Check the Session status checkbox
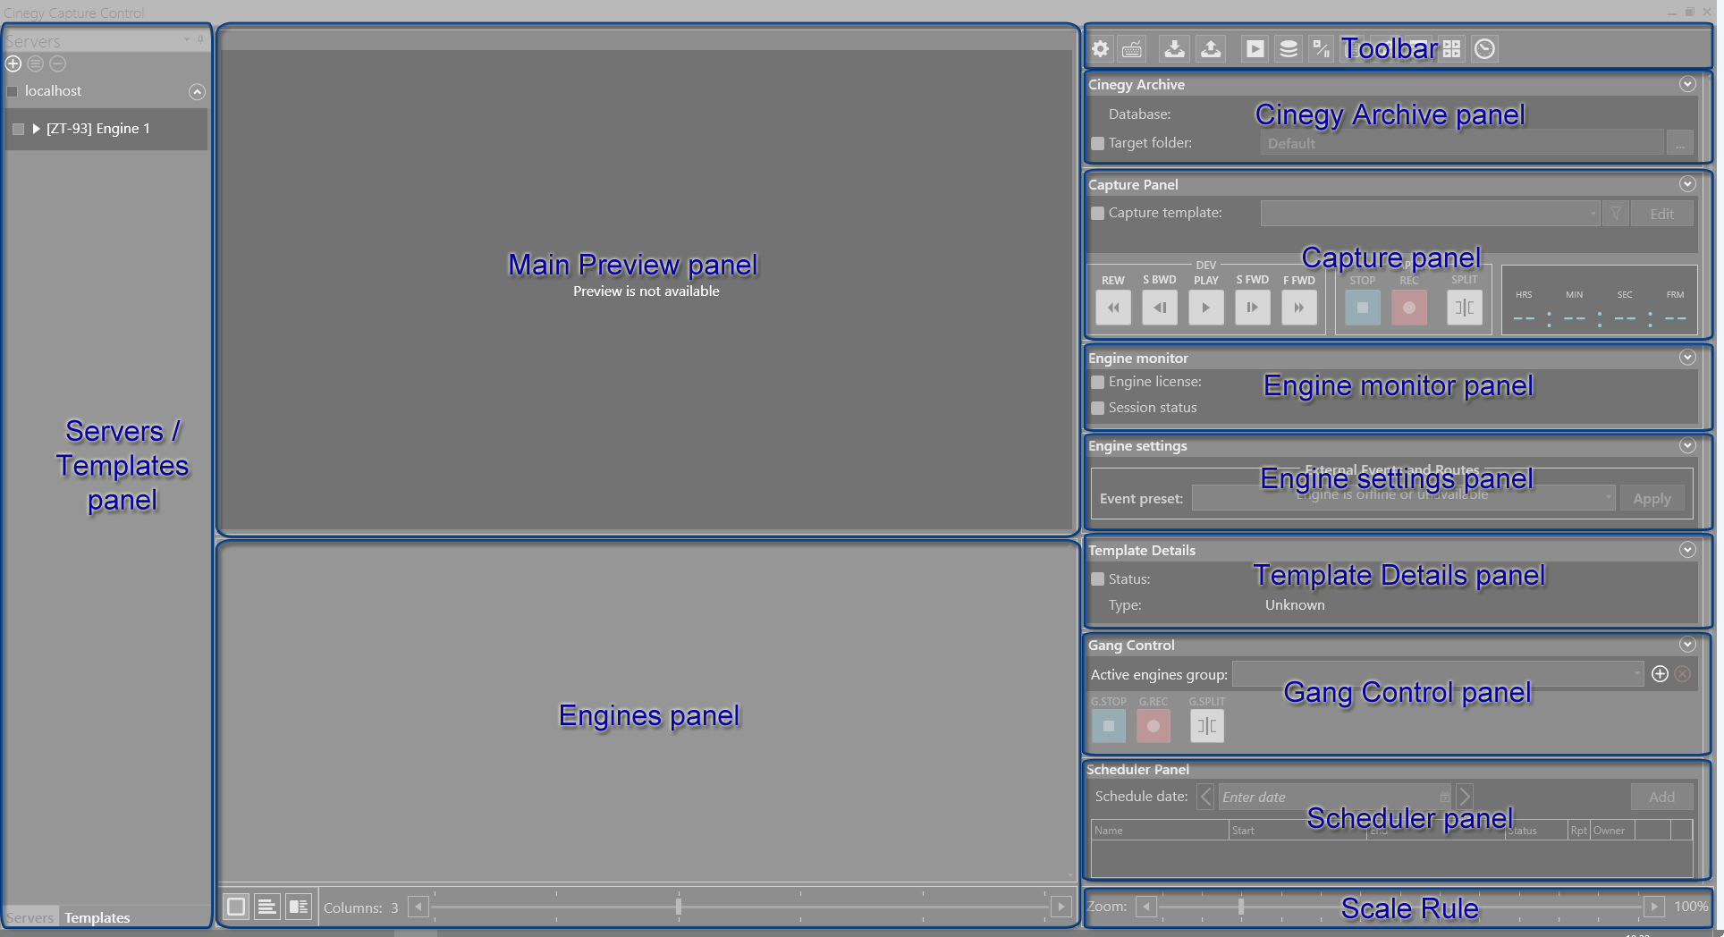The width and height of the screenshot is (1724, 937). click(x=1097, y=408)
